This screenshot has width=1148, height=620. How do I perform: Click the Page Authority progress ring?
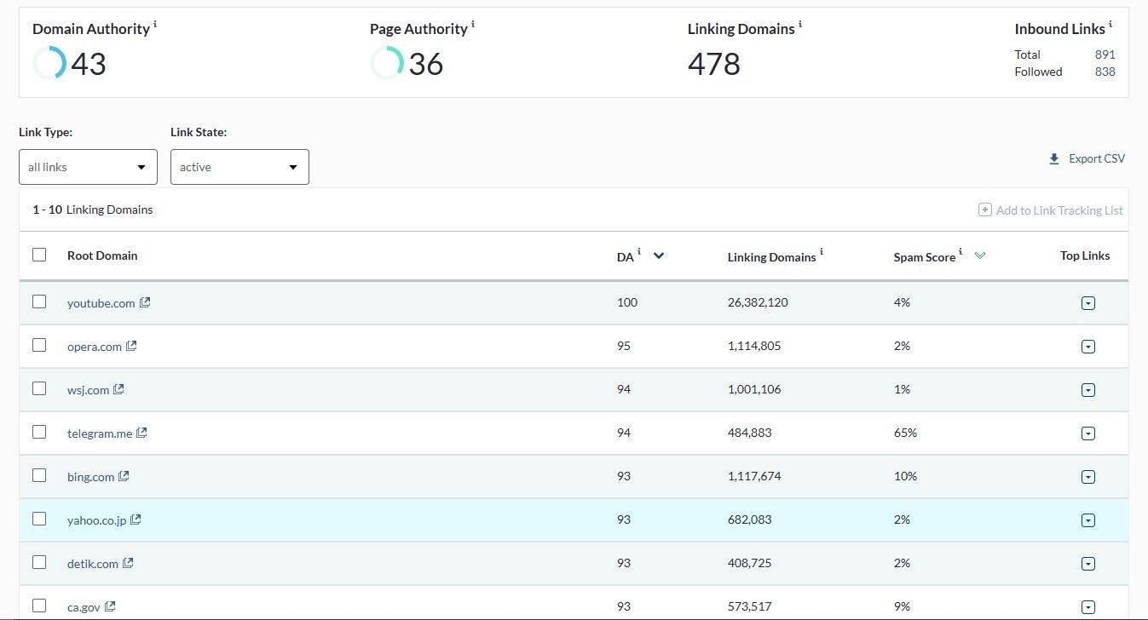[x=387, y=63]
